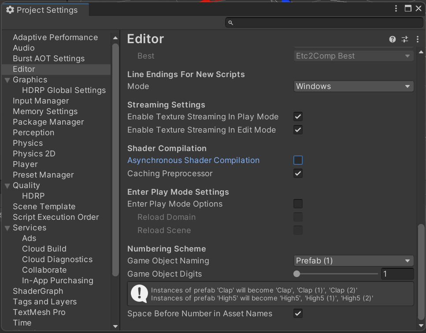Uncheck Space Before Number in Asset Names
The height and width of the screenshot is (333, 426).
298,314
